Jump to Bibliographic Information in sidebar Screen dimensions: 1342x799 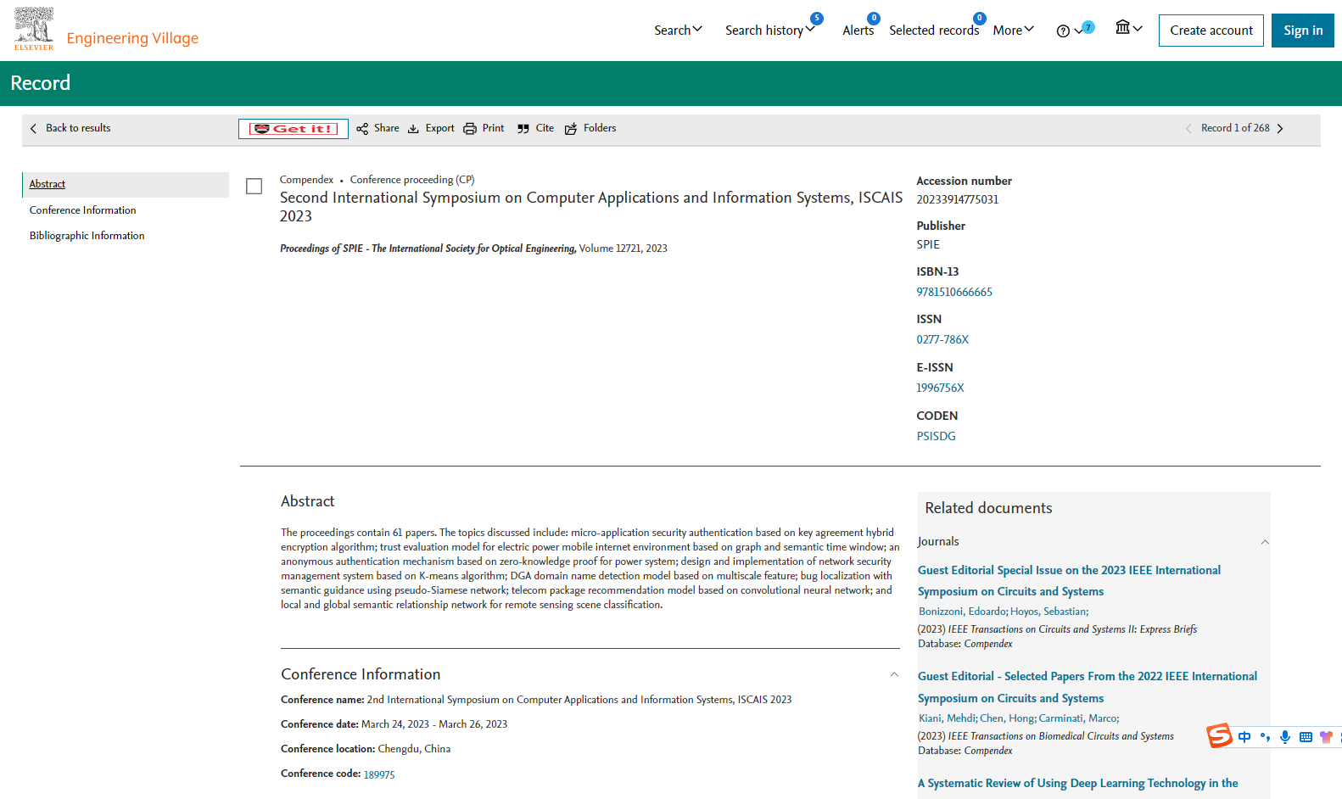pos(87,236)
